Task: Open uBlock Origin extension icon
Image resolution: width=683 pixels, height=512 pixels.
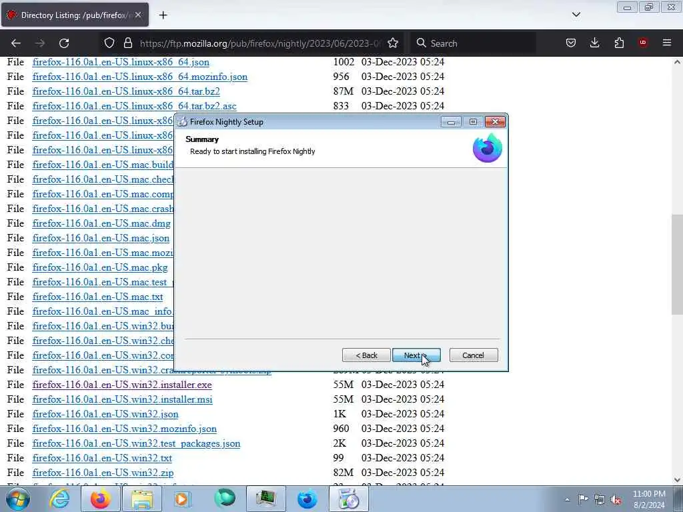Action: [x=643, y=43]
